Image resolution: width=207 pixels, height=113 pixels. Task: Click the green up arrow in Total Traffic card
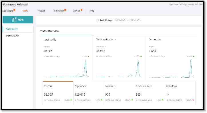[88, 56]
